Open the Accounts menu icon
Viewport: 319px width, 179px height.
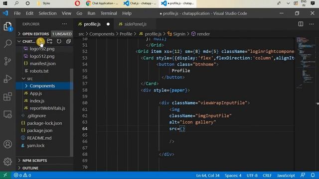pyautogui.click(x=8, y=144)
